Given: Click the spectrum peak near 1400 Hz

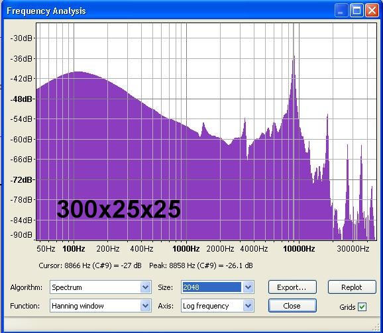Looking at the screenshot, I should click(203, 124).
